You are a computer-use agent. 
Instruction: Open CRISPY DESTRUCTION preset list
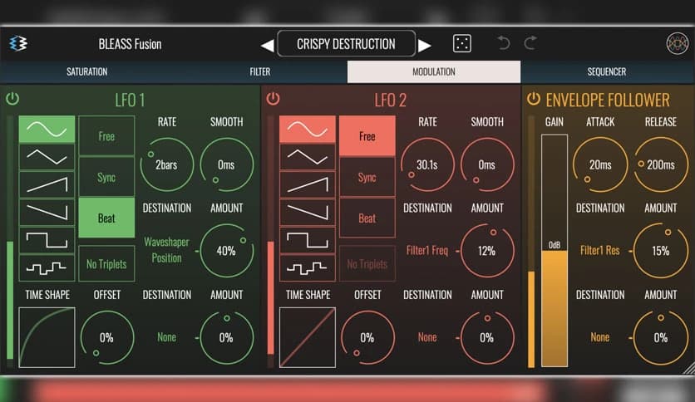point(346,43)
